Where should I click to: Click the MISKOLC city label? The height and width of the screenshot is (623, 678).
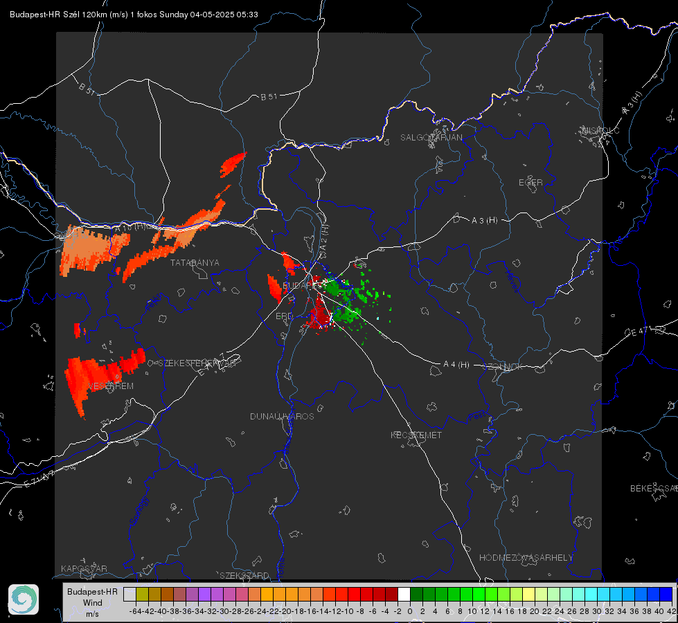click(600, 130)
